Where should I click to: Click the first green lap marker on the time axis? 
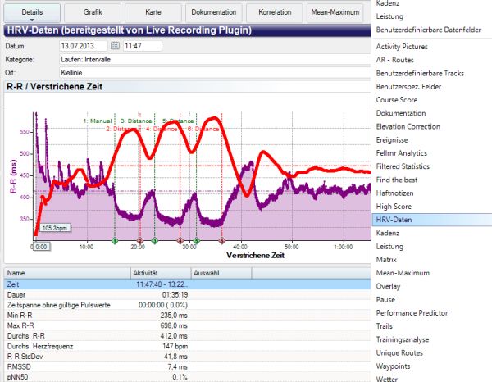click(114, 241)
